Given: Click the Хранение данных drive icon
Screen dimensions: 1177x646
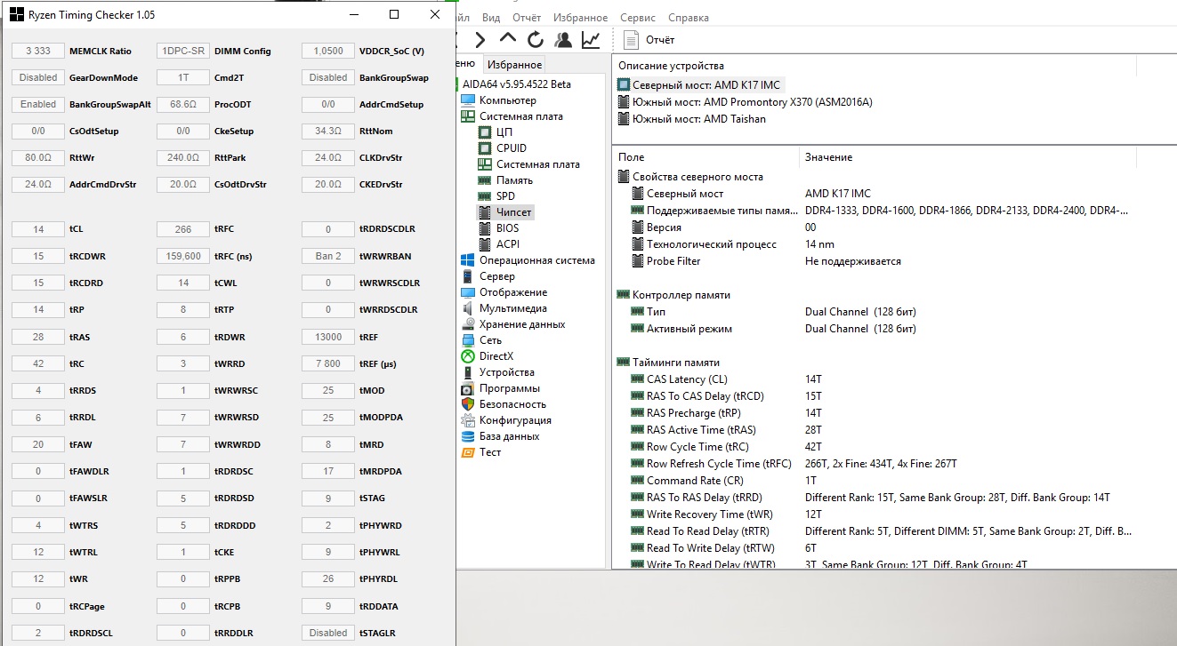Looking at the screenshot, I should (x=468, y=324).
